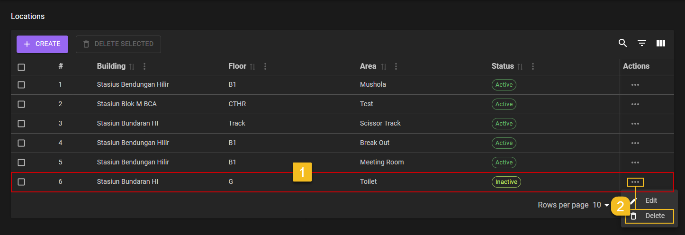Open actions ellipsis for Scissor Track row

tap(635, 124)
